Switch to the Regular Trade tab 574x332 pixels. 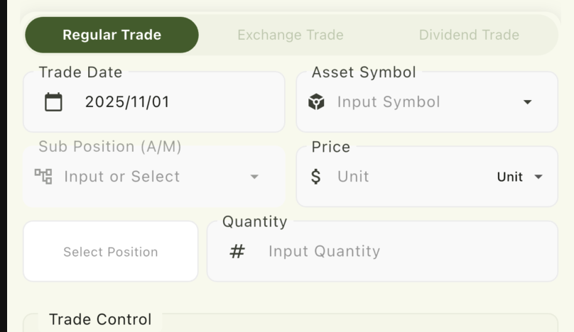tap(112, 35)
